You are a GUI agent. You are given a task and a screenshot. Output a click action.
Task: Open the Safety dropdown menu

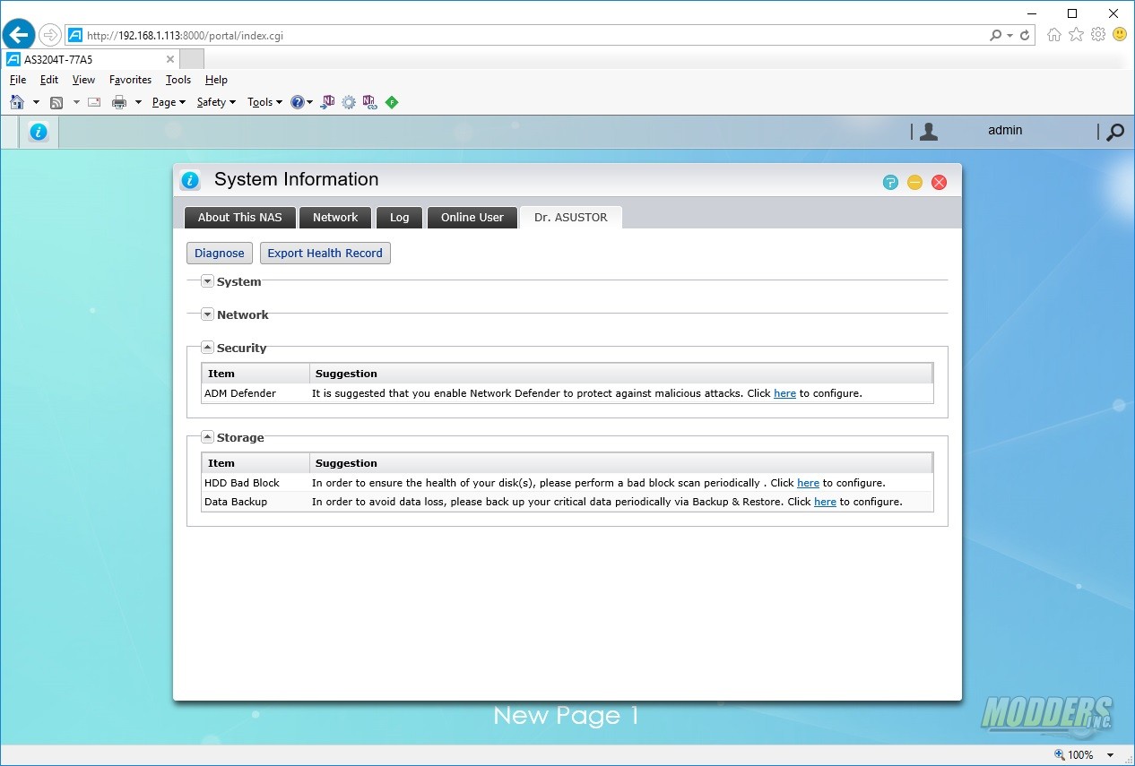(216, 102)
